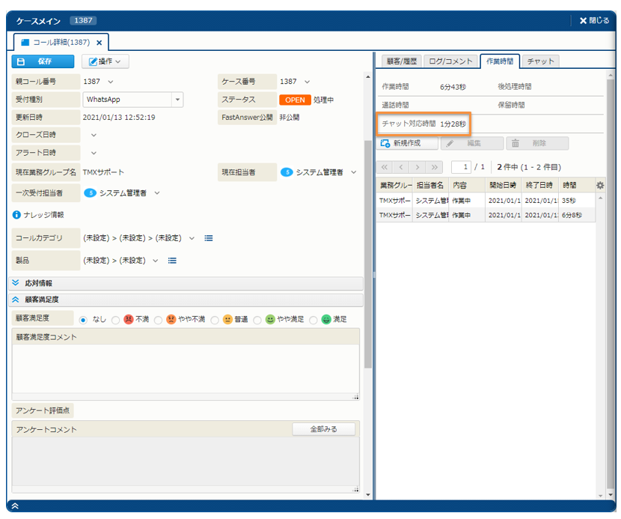Expand the 応対情報 section
621x519 pixels.
pos(16,283)
